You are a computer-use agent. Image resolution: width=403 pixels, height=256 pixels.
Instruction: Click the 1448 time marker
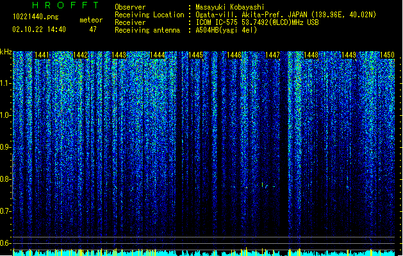(311, 55)
